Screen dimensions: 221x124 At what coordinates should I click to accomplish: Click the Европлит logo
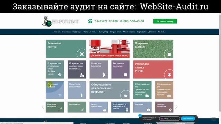coord(60,21)
